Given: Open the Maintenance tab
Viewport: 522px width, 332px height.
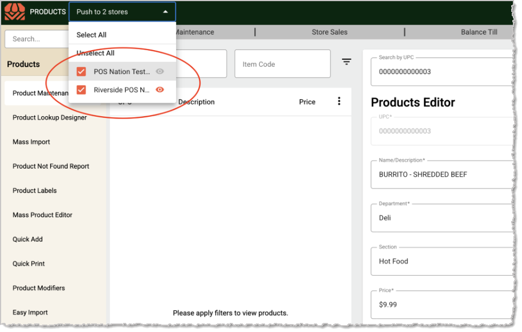Looking at the screenshot, I should point(195,32).
